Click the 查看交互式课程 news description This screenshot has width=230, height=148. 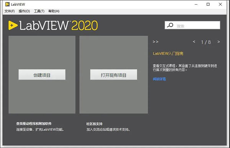point(185,68)
